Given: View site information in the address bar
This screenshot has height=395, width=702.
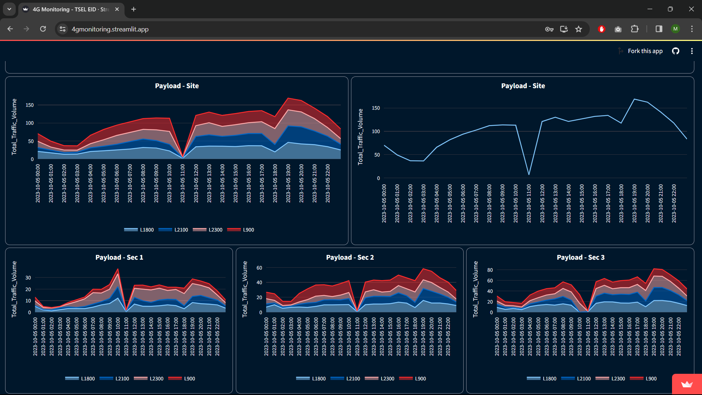Looking at the screenshot, I should pyautogui.click(x=63, y=29).
